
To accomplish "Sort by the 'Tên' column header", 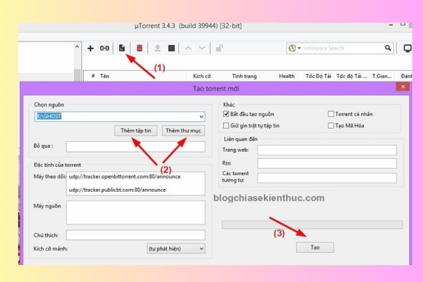I will click(x=104, y=76).
